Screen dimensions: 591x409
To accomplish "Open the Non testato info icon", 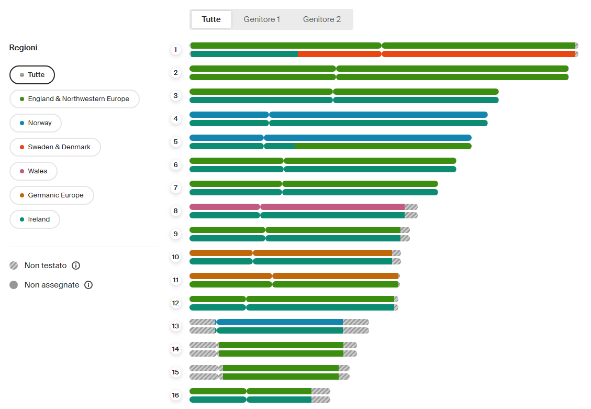I will pos(76,266).
